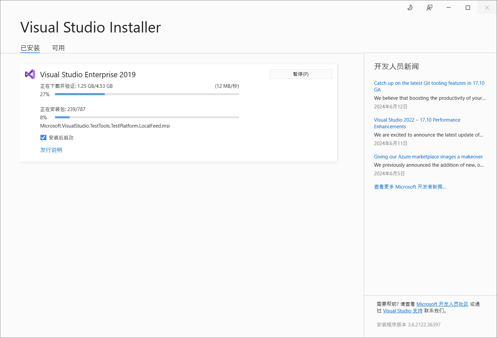Screen dimensions: 497x338
Task: Click the 27% percentage label
Action: [x=45, y=94]
